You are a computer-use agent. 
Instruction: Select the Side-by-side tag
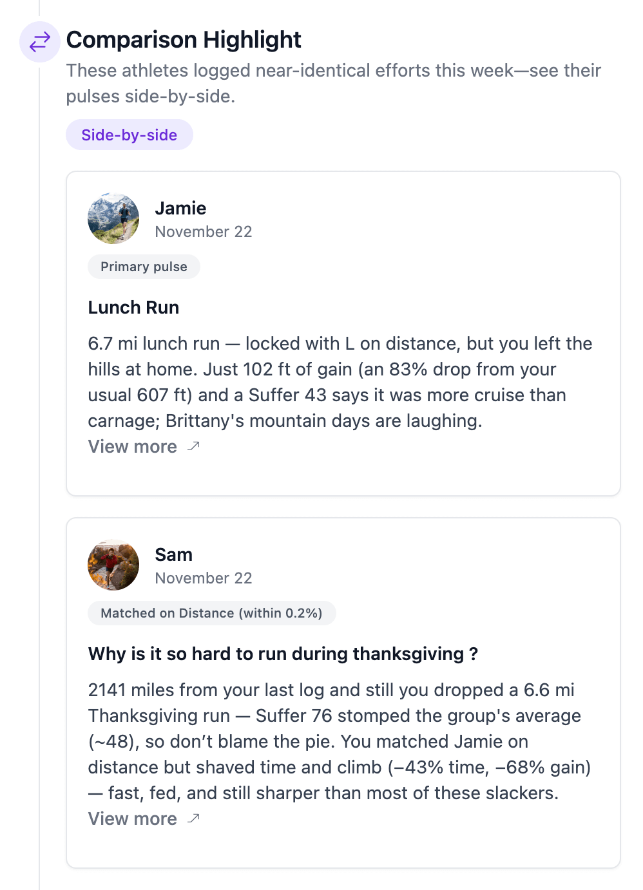pyautogui.click(x=129, y=135)
